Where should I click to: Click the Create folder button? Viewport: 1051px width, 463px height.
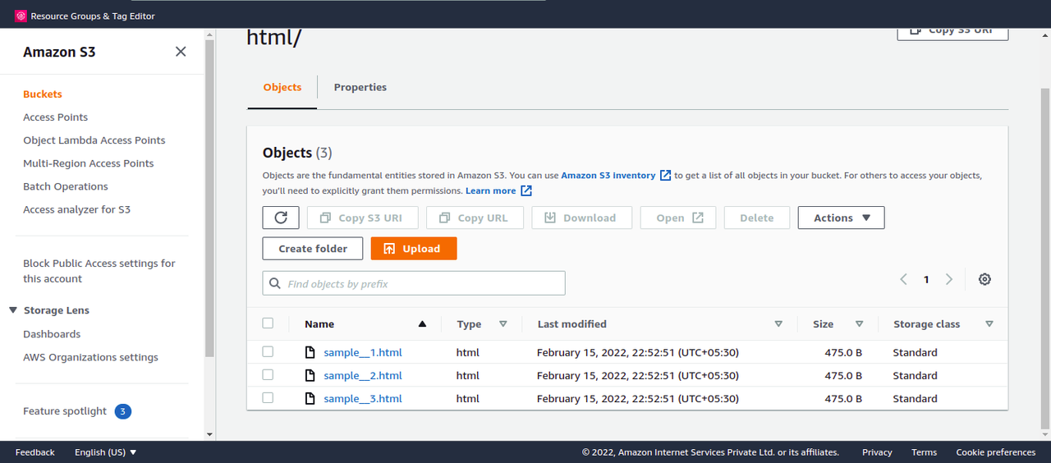point(313,249)
